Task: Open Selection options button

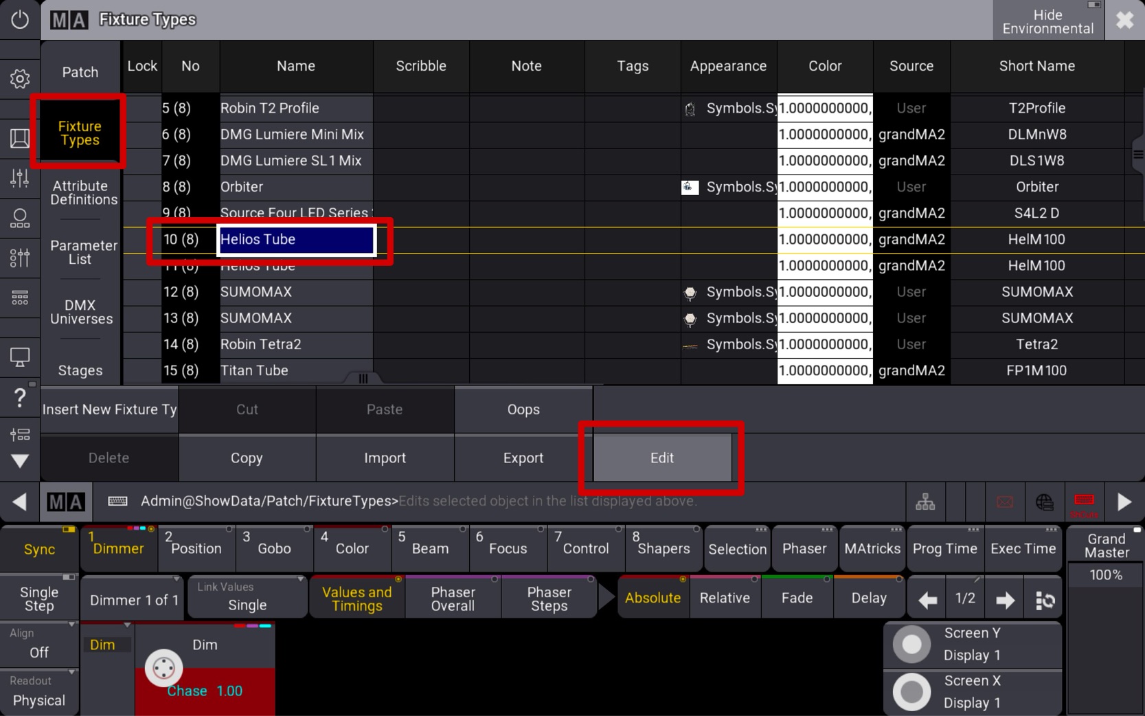Action: (738, 548)
